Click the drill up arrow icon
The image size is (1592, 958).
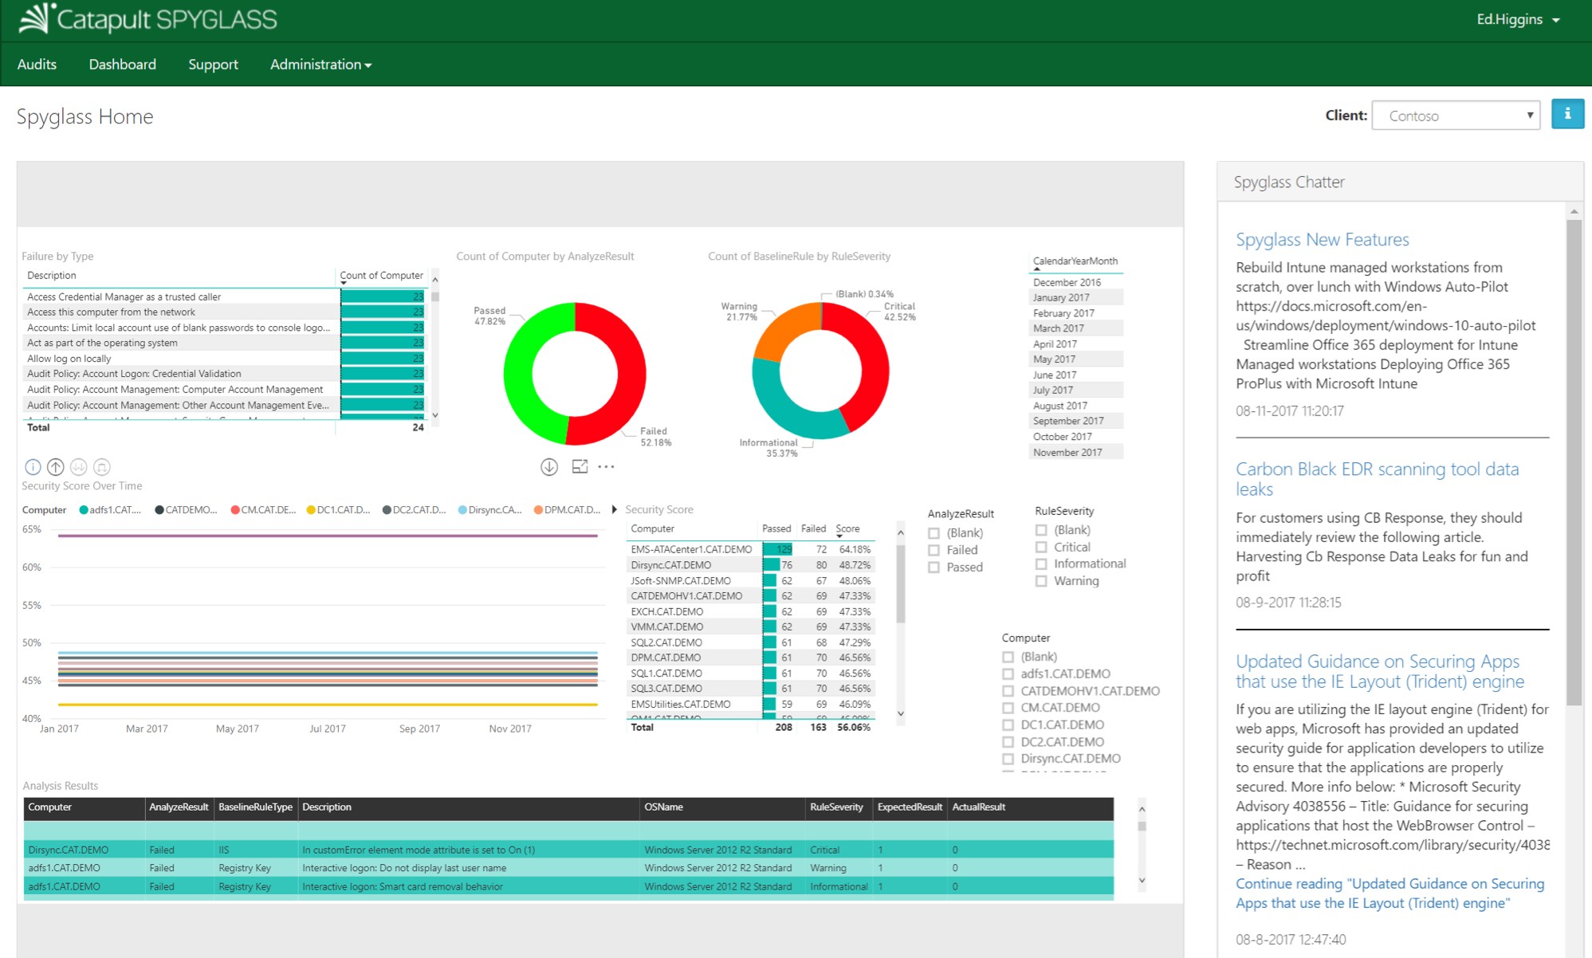click(56, 467)
